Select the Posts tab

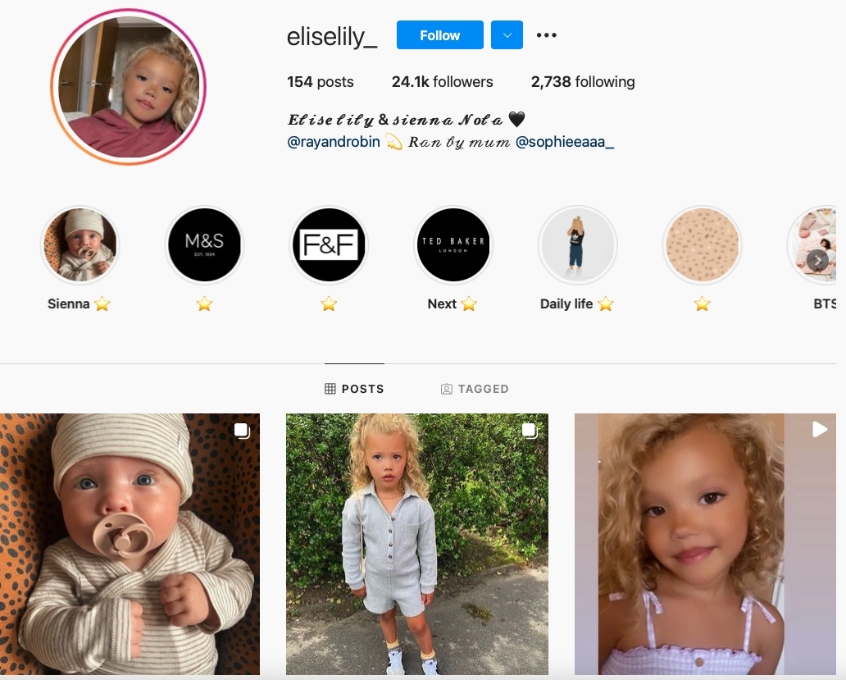(x=354, y=389)
